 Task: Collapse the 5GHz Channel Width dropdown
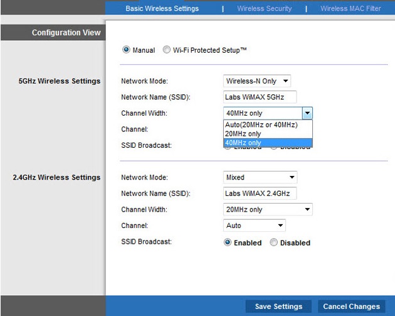pos(307,113)
